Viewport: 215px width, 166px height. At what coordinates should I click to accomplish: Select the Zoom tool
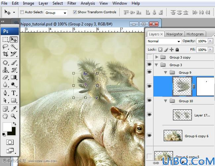click(x=14, y=116)
